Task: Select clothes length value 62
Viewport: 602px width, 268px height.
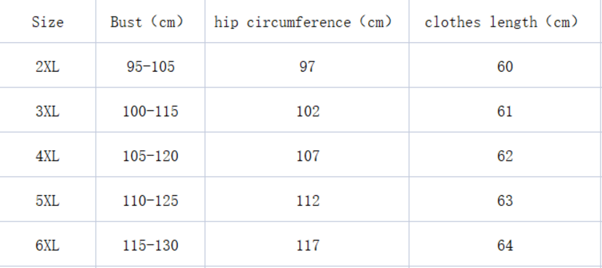Action: pyautogui.click(x=505, y=156)
